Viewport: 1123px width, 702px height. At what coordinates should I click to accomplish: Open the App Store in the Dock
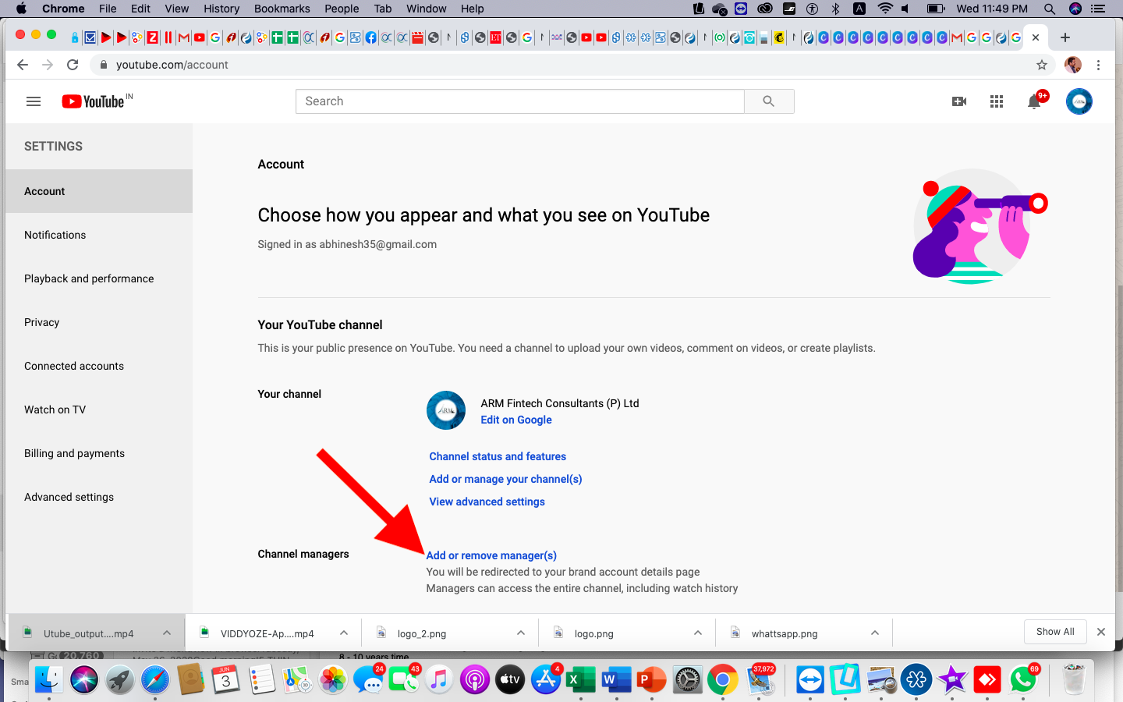546,680
